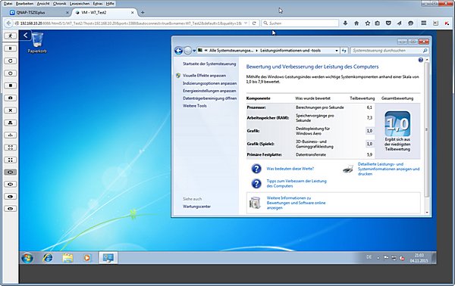Select the VM - W7_Test2 tab
This screenshot has height=286, width=455.
104,12
